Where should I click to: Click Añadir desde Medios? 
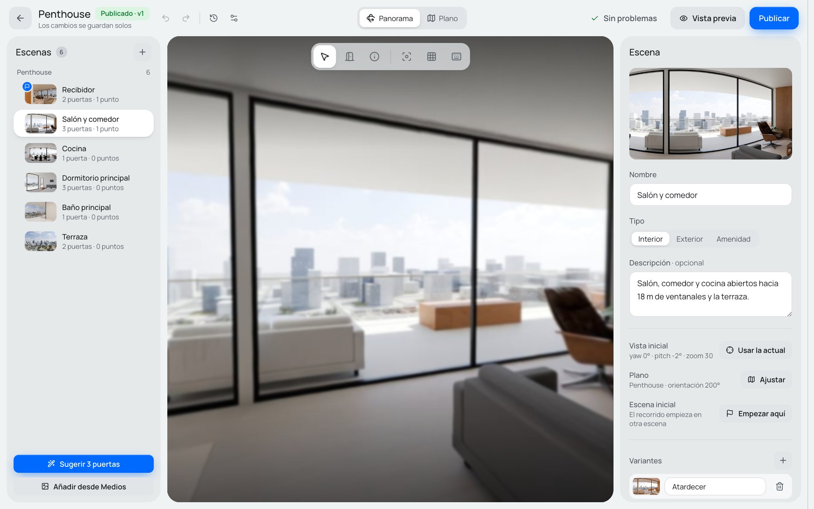(84, 486)
